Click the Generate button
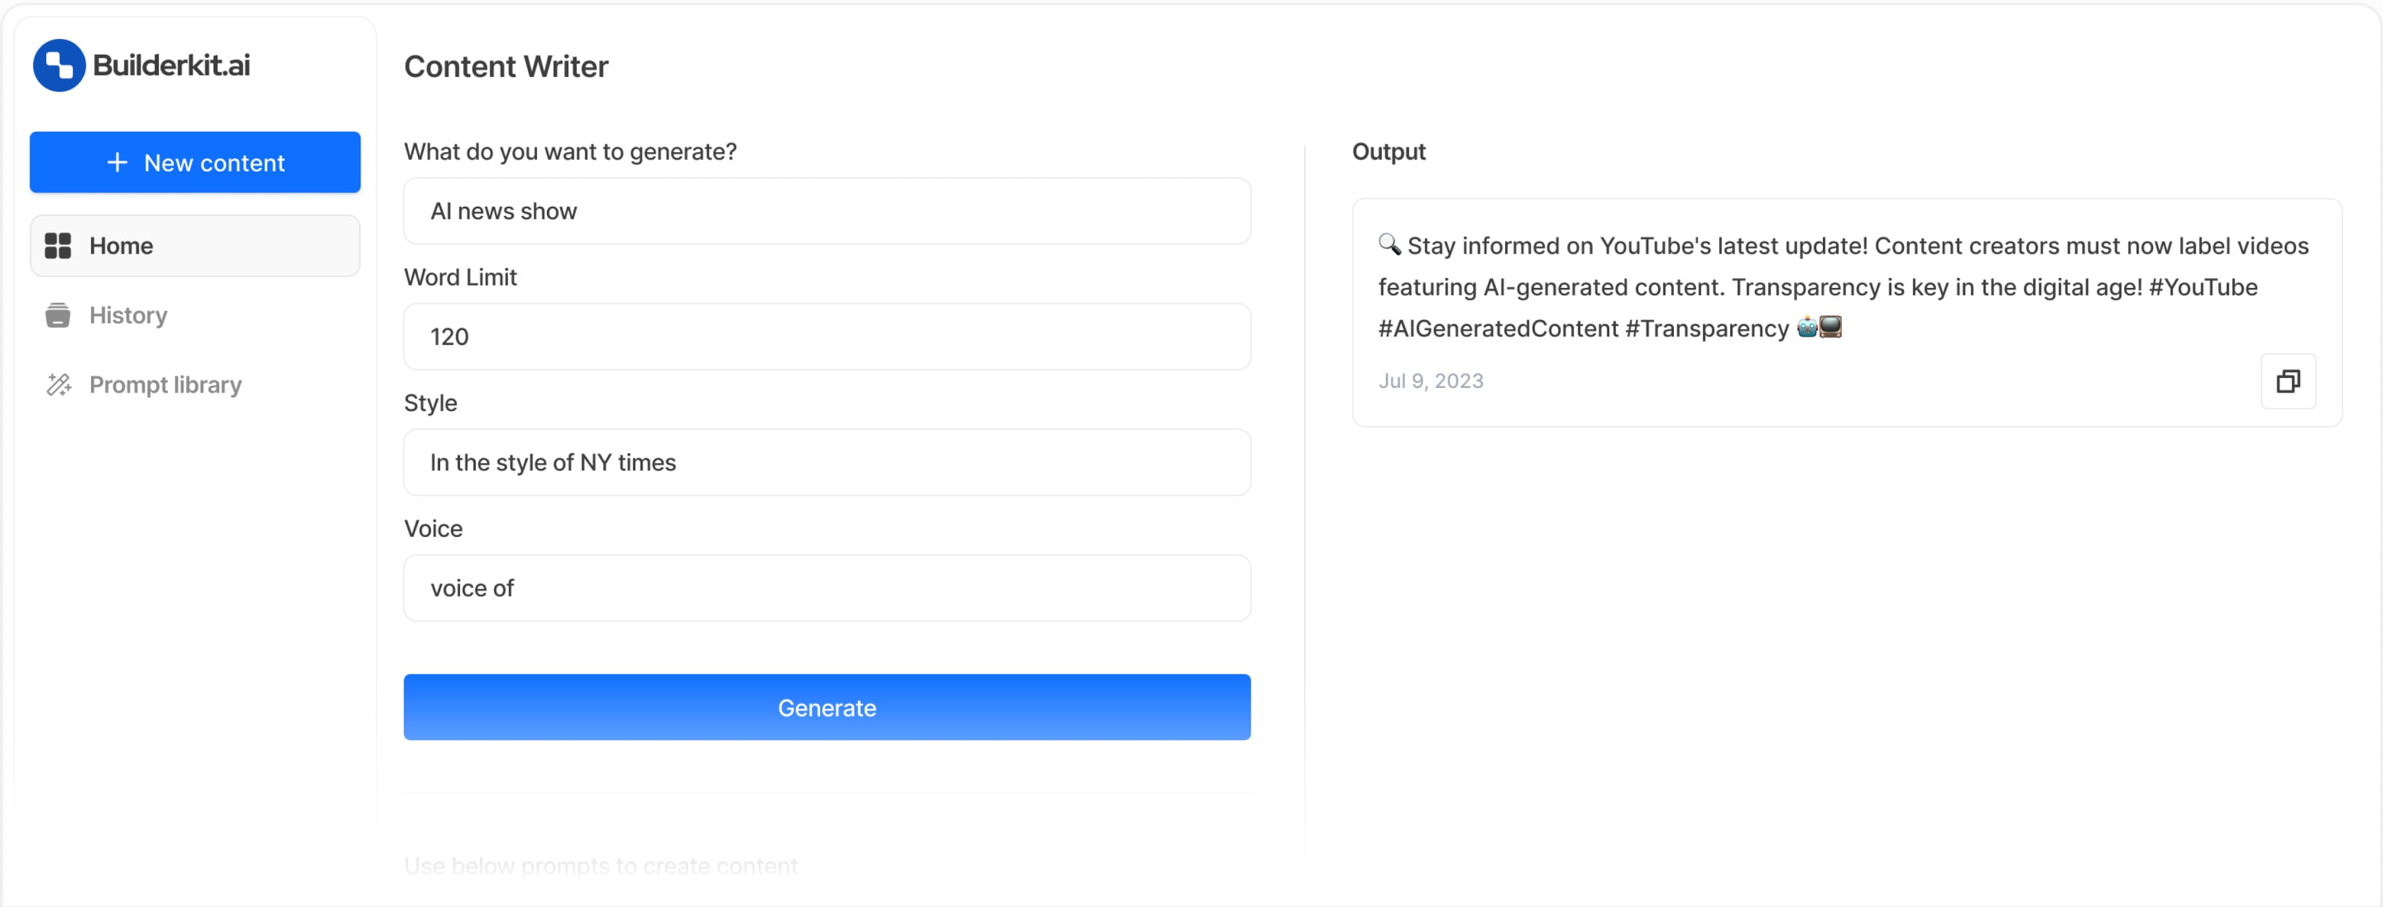Image resolution: width=2383 pixels, height=907 pixels. coord(827,707)
